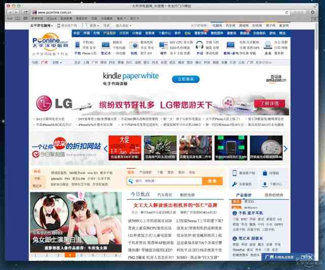Open the coin image deal thumbnail
The image size is (325, 270).
pos(266,148)
